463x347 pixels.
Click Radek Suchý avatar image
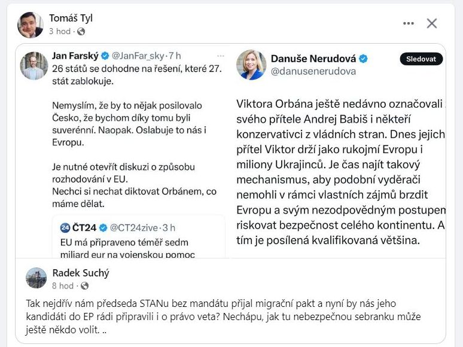click(x=36, y=278)
